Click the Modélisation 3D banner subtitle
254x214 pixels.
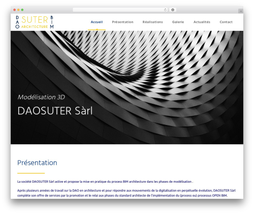41,97
